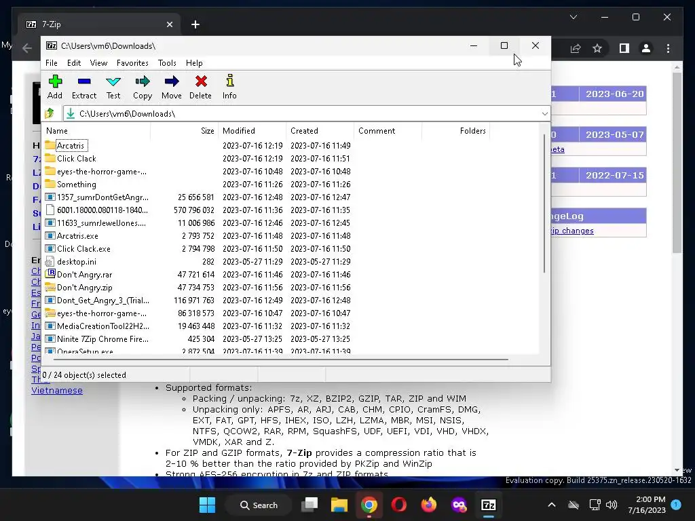Image resolution: width=695 pixels, height=521 pixels.
Task: Open the View menu
Action: point(99,63)
